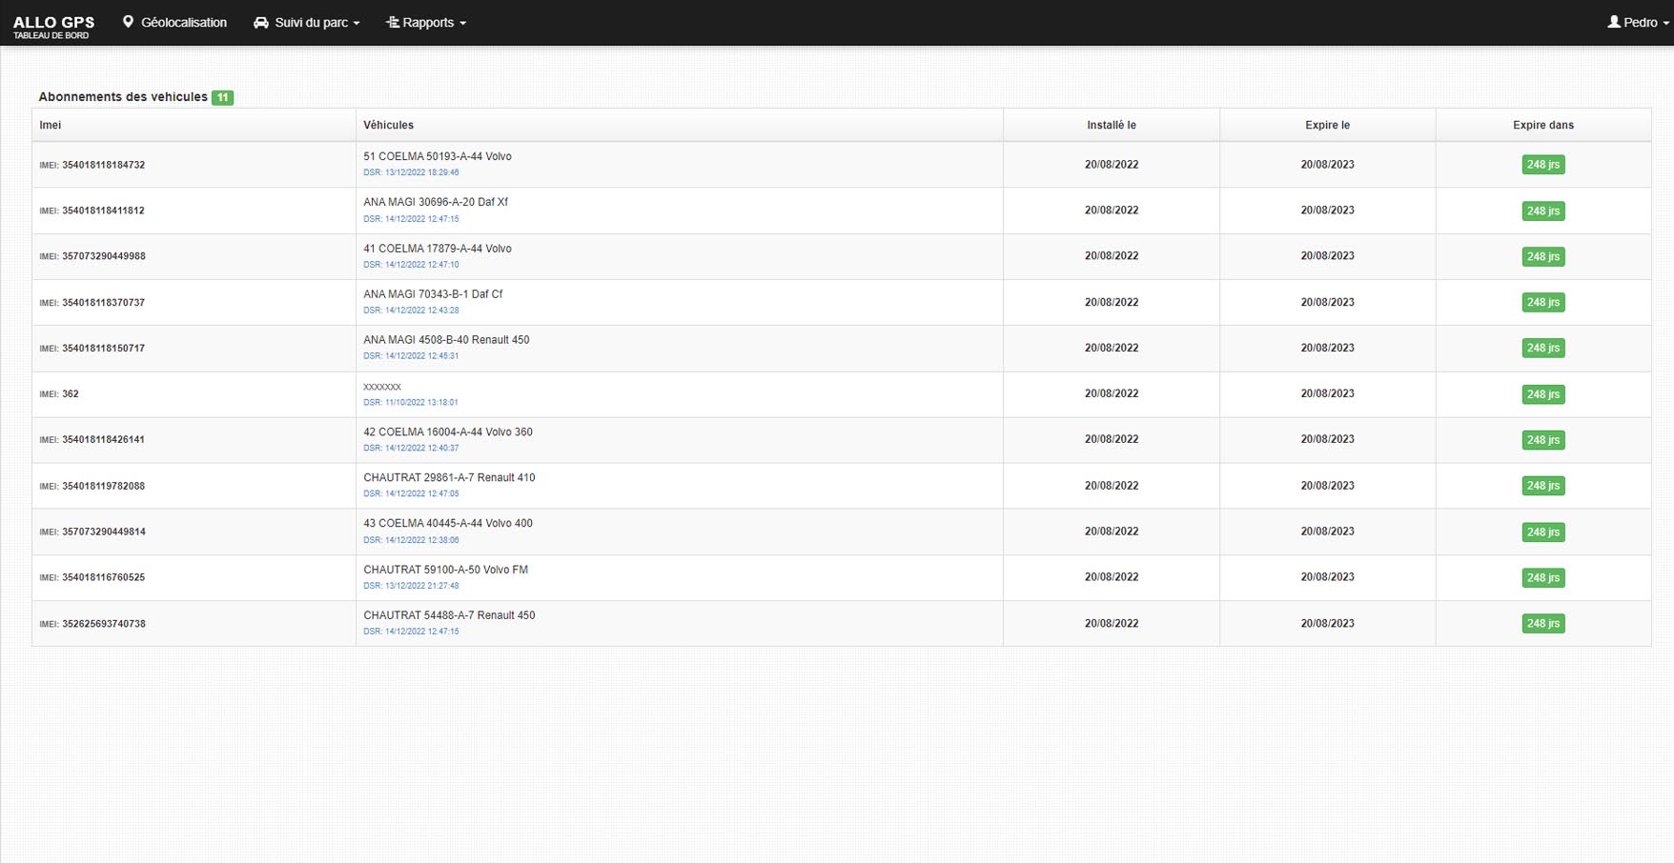The width and height of the screenshot is (1674, 863).
Task: Click the user profile icon beside Pedro
Action: [1613, 22]
